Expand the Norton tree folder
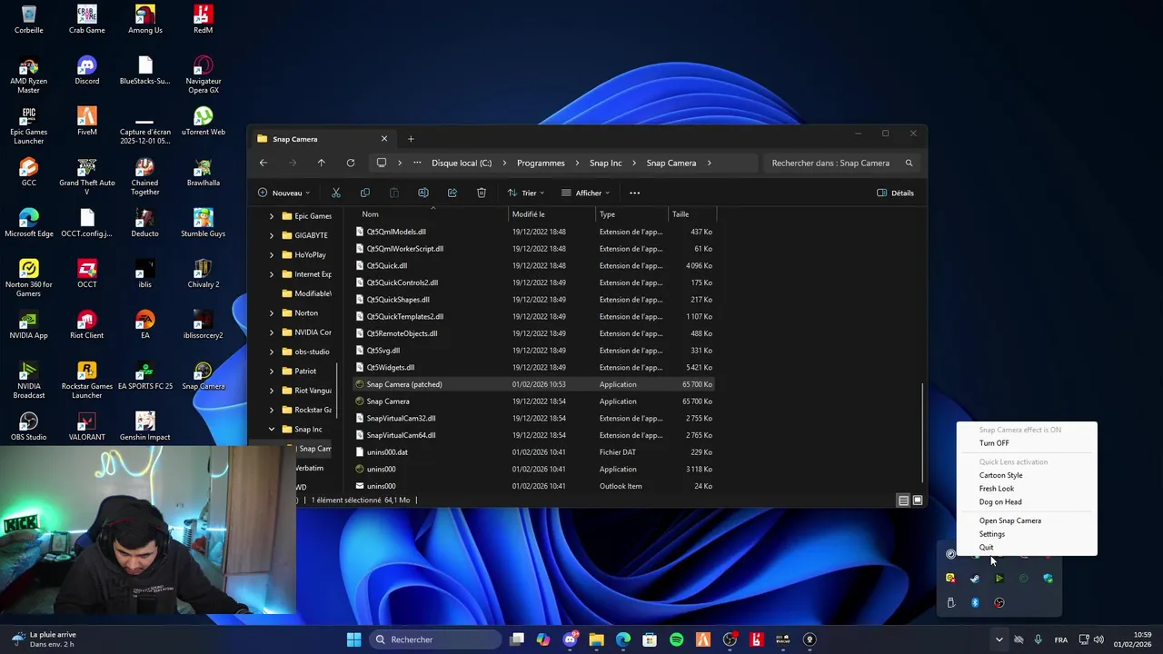The width and height of the screenshot is (1163, 654). click(x=272, y=313)
